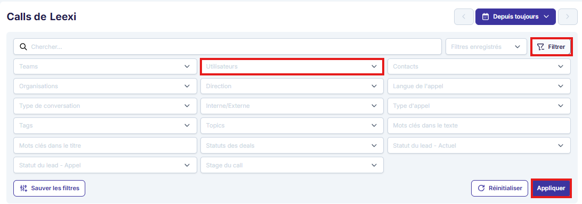
Task: Expand the Utilisateurs filter dropdown
Action: 292,66
